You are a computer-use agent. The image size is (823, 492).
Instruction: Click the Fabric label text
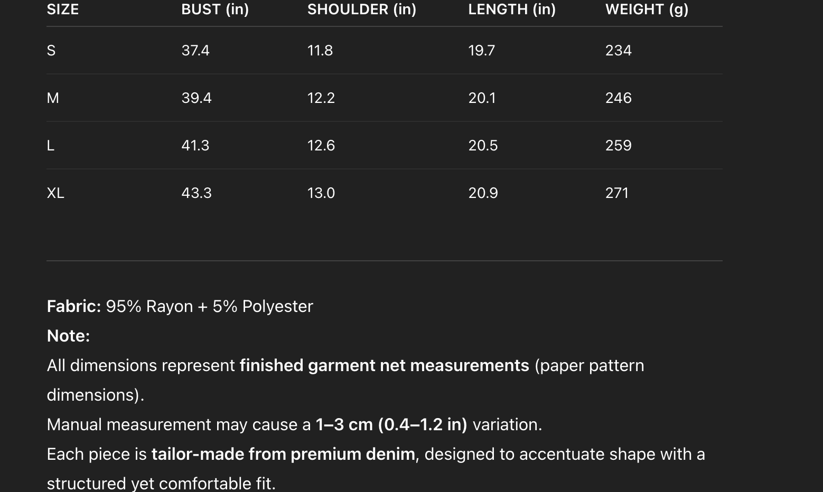74,307
